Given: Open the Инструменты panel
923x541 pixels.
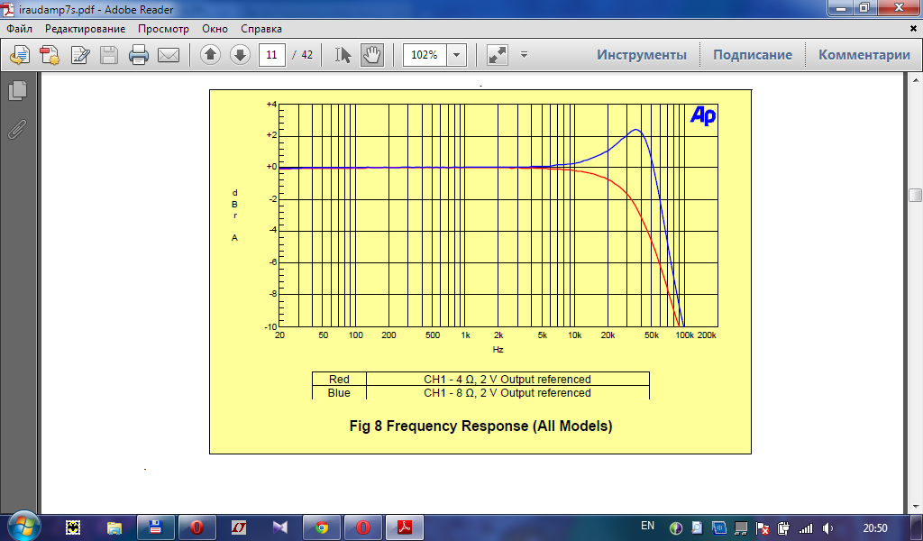Looking at the screenshot, I should (642, 55).
